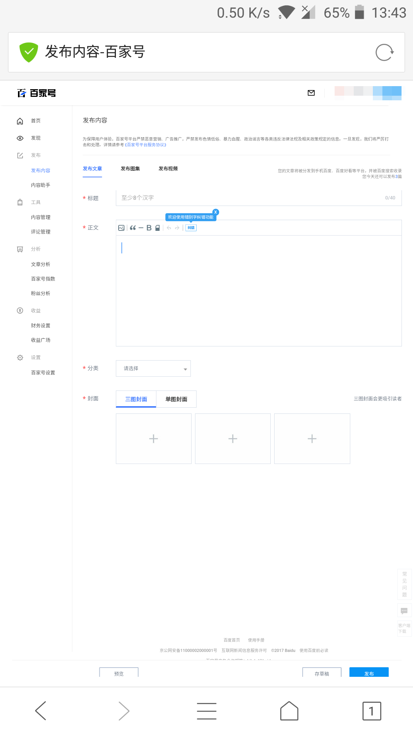Click the 百家号 logo

[37, 93]
